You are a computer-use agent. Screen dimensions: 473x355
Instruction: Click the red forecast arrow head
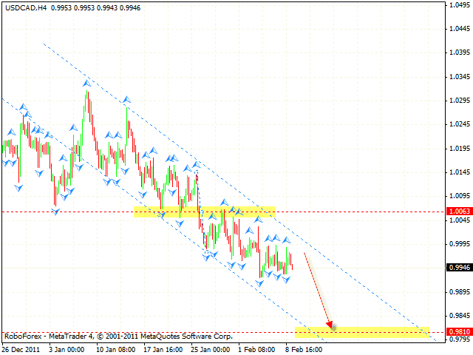pos(331,325)
